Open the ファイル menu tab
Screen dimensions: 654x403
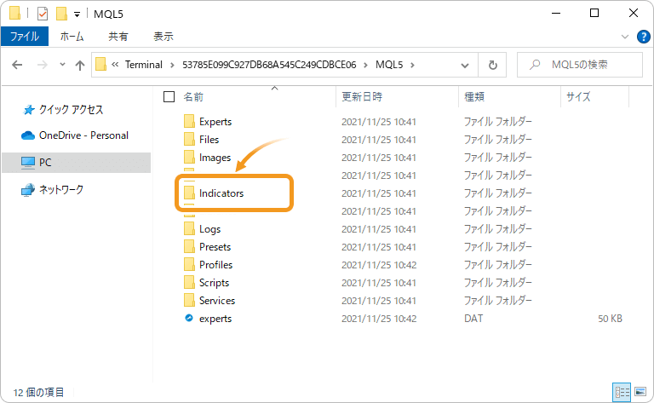click(x=25, y=37)
